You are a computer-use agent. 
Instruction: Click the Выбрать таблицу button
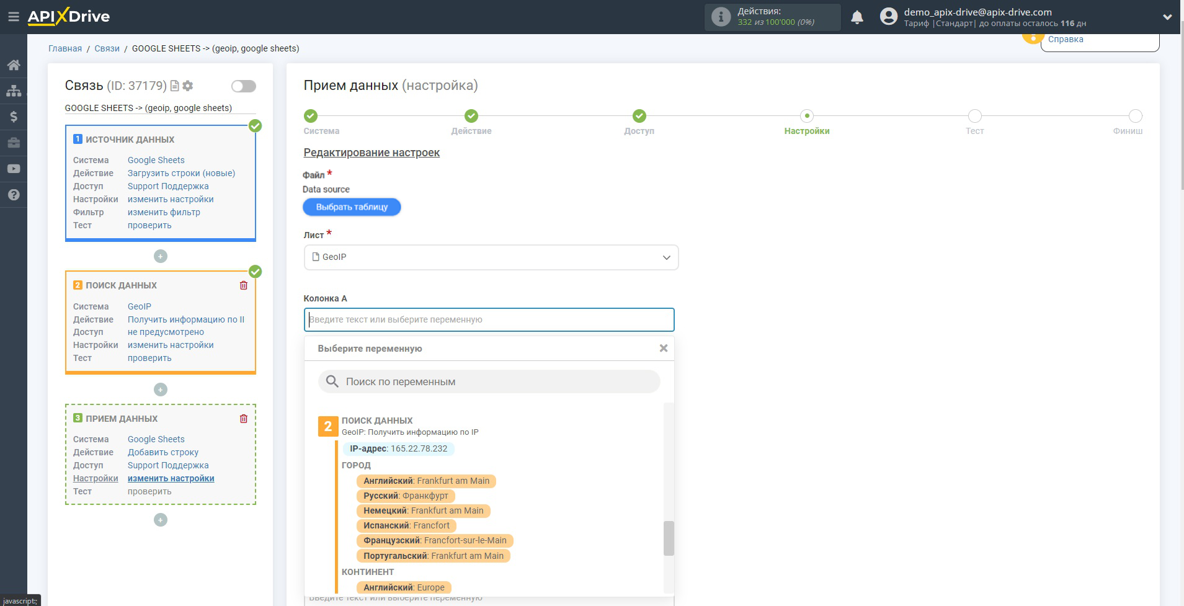(x=352, y=207)
